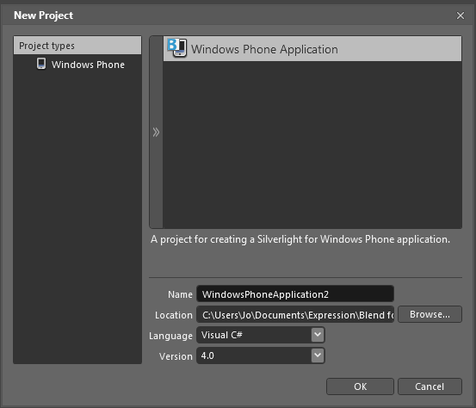Click the Language label
This screenshot has width=476, height=408.
point(170,336)
